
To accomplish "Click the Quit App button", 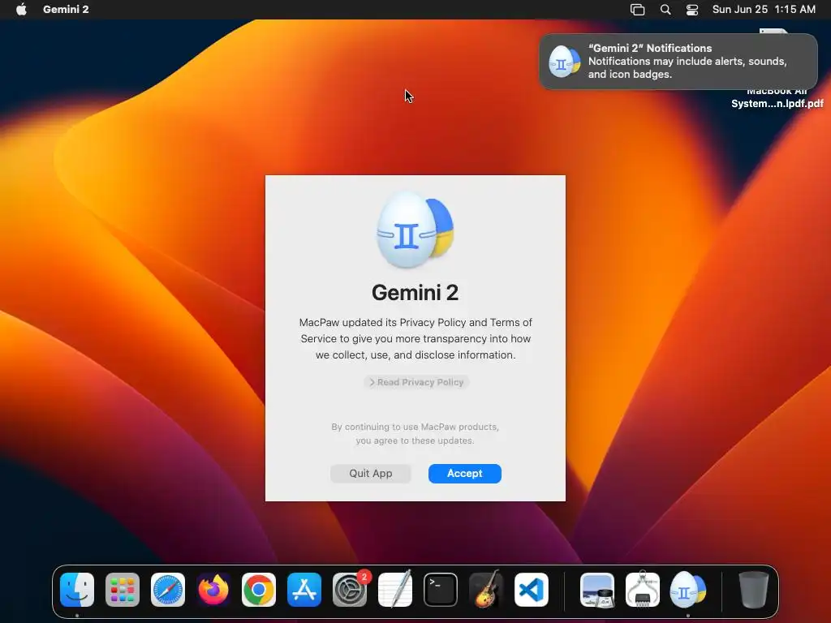I will click(370, 473).
